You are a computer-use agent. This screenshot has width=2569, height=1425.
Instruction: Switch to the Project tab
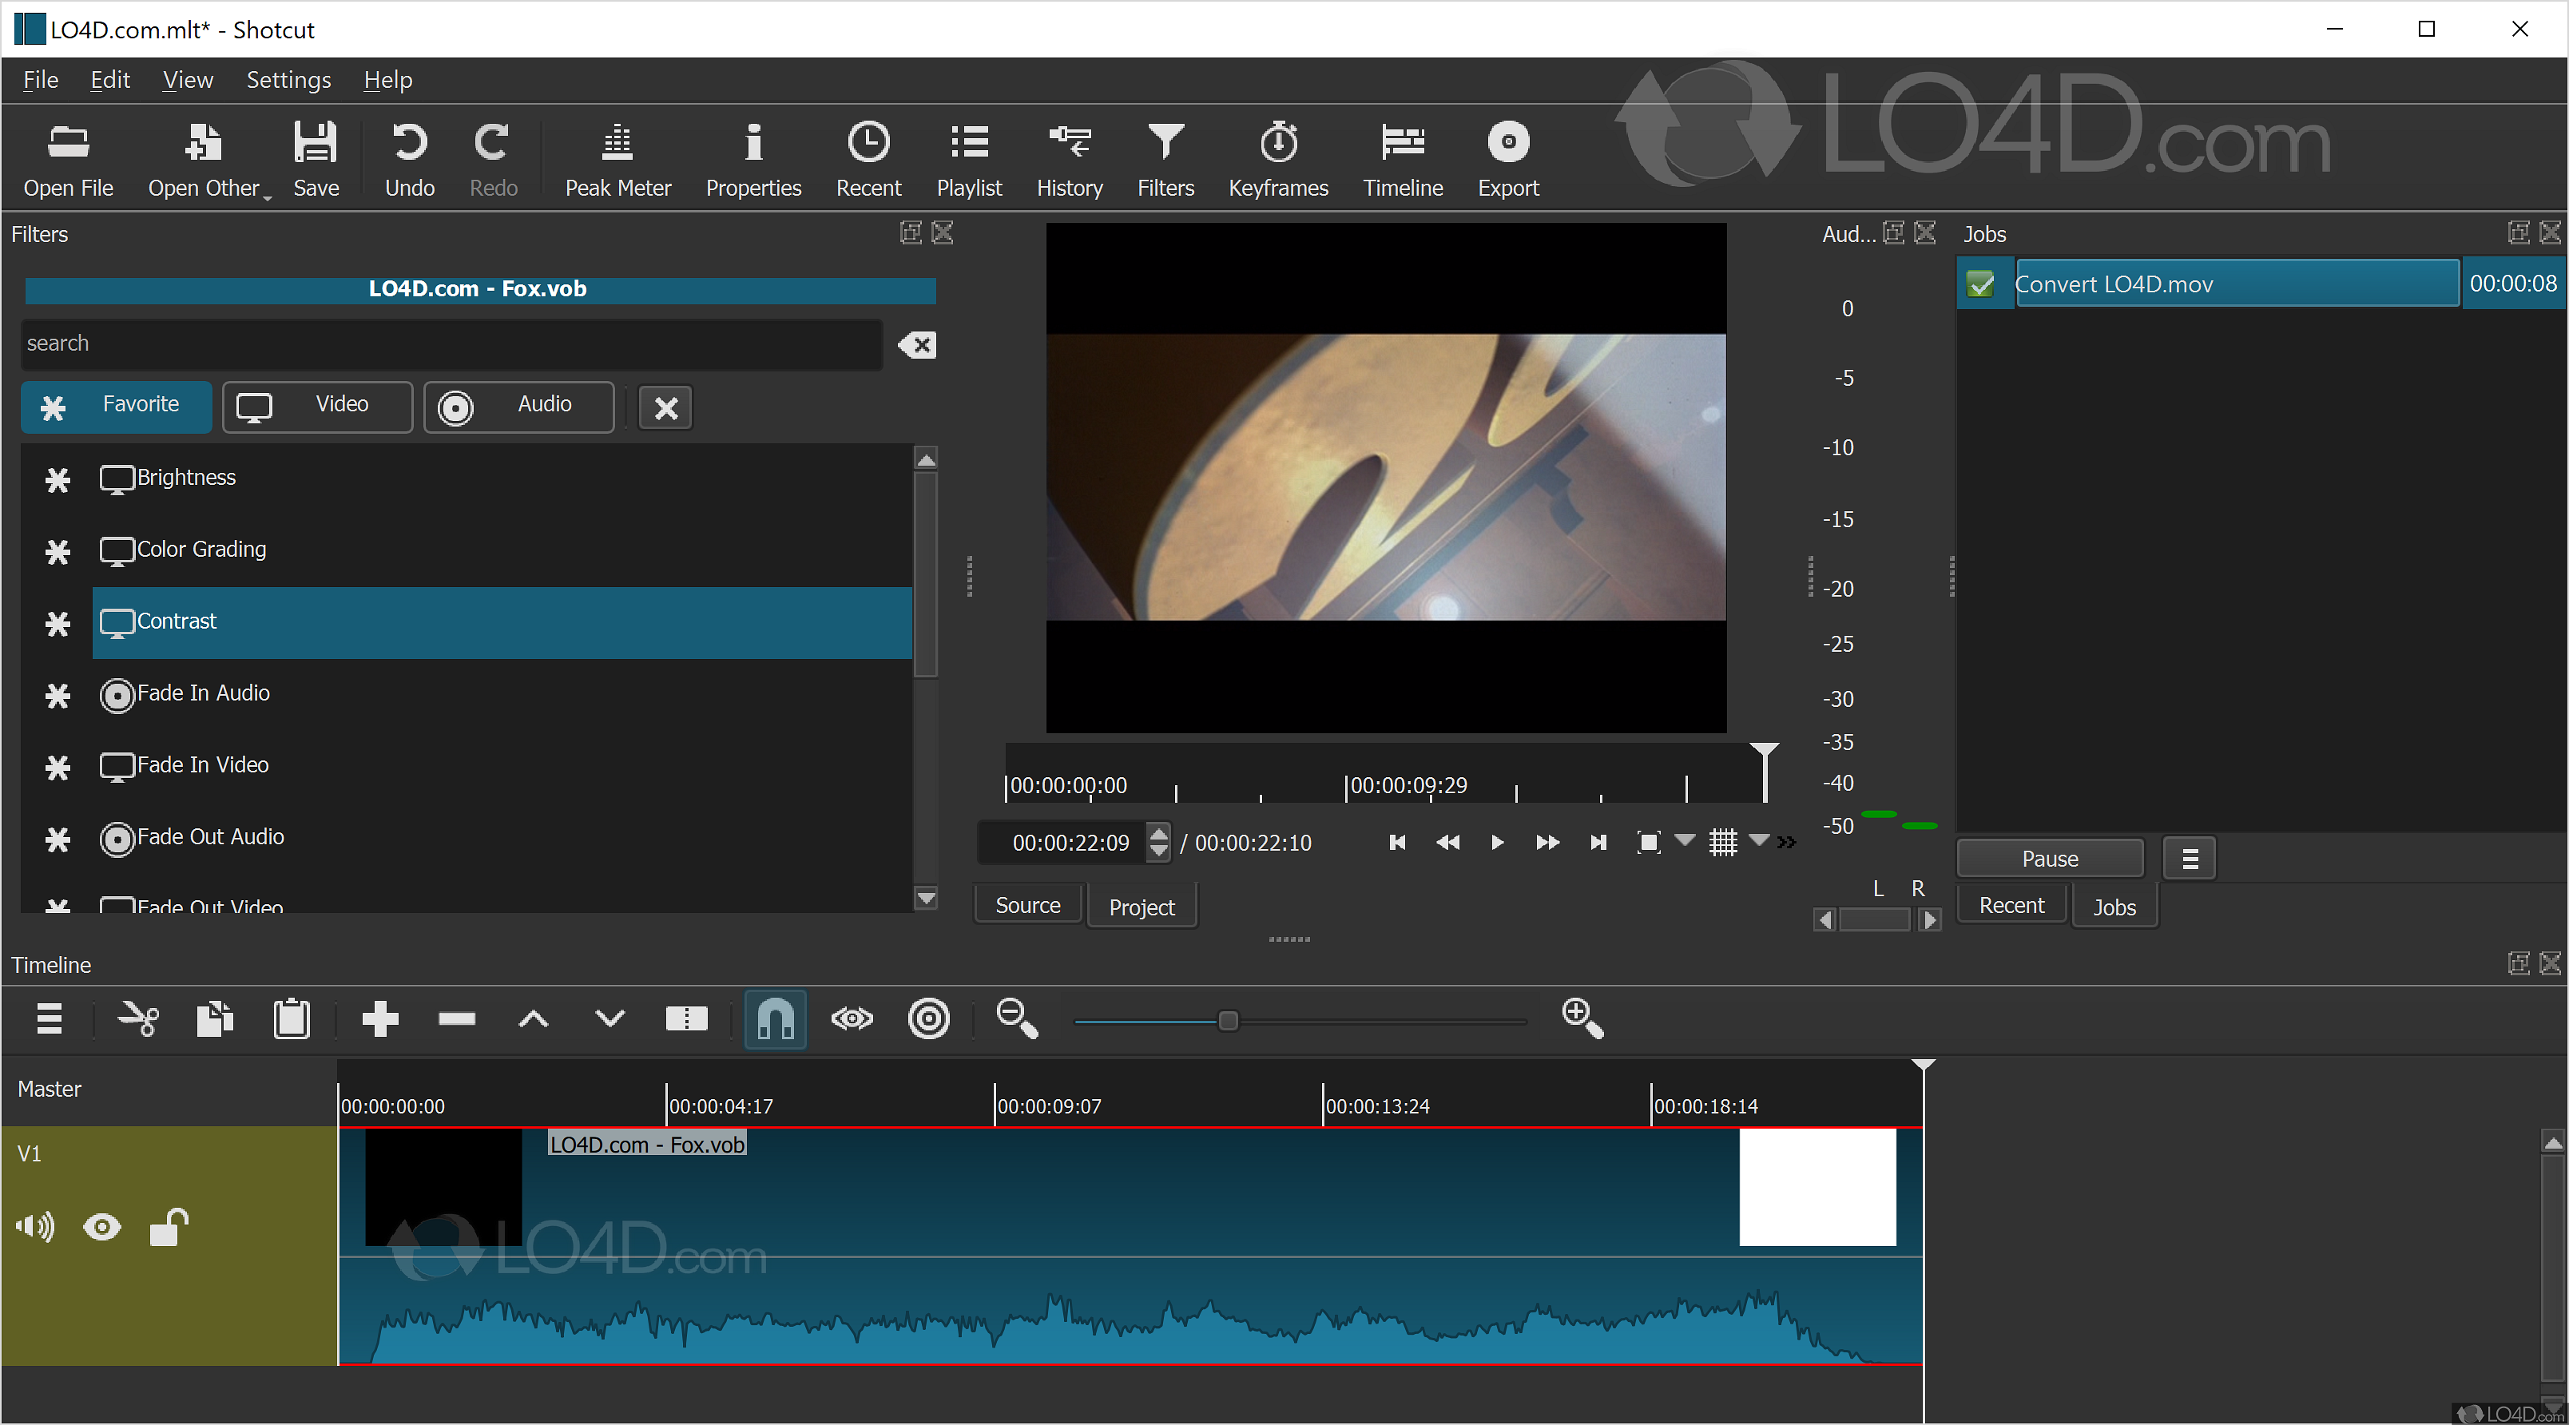1141,907
